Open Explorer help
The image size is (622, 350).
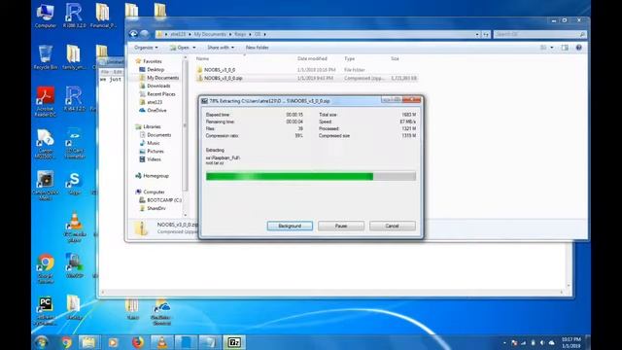(x=579, y=48)
